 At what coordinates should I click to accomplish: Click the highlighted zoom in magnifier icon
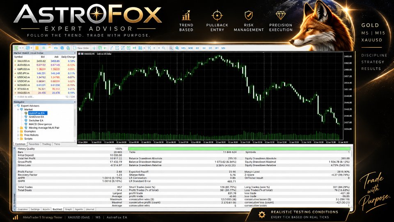[171, 48]
